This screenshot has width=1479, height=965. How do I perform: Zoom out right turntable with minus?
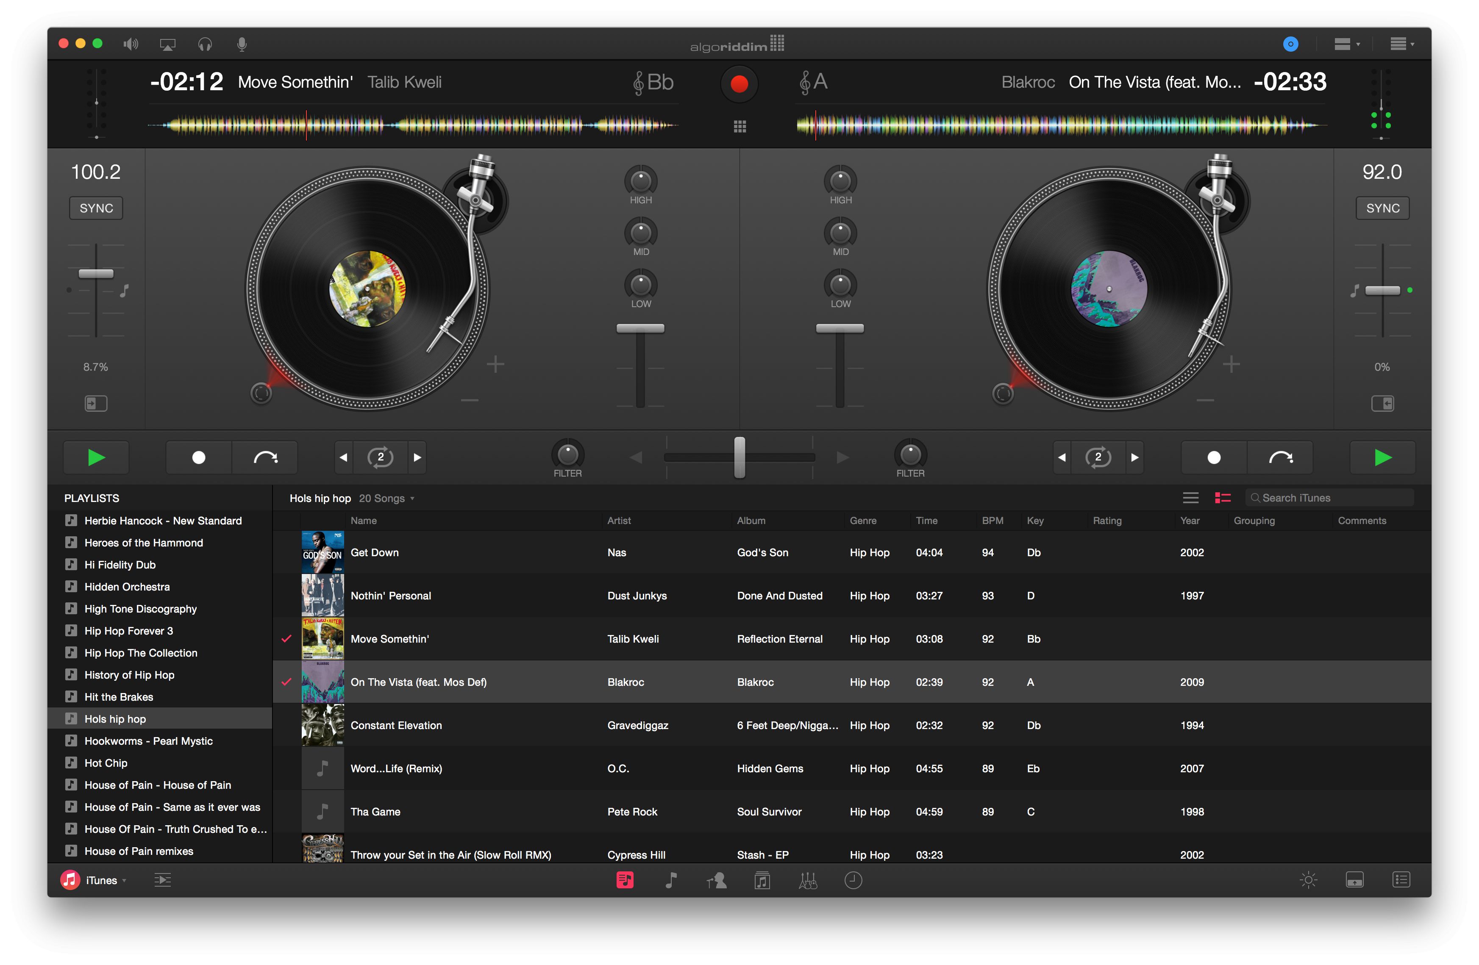[x=1205, y=400]
